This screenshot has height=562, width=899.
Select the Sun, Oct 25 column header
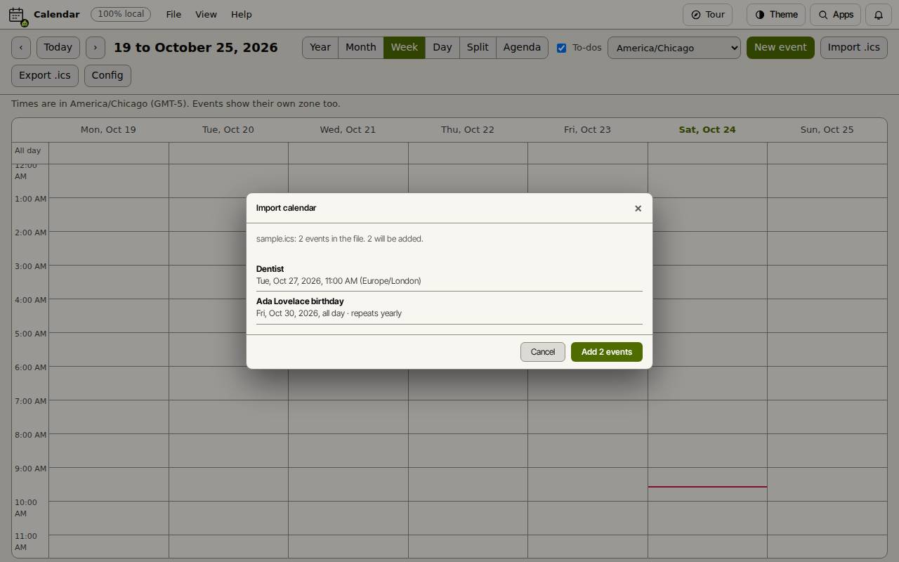pyautogui.click(x=827, y=130)
